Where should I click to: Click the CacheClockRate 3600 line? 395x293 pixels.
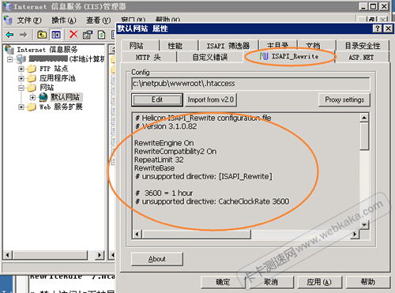pyautogui.click(x=213, y=201)
